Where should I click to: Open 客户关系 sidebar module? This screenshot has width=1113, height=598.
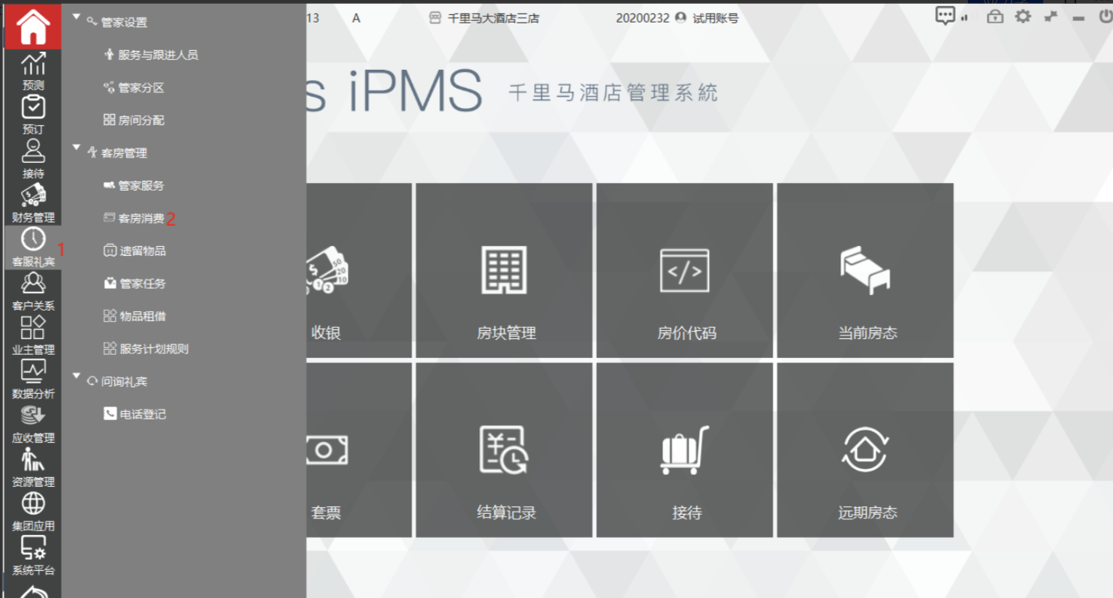[x=33, y=291]
